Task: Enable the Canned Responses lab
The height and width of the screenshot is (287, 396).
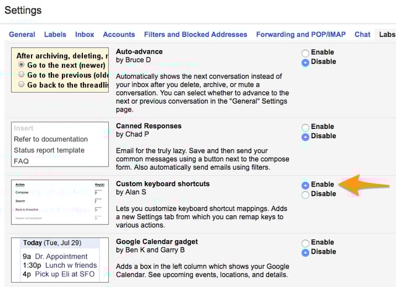Action: pyautogui.click(x=305, y=128)
